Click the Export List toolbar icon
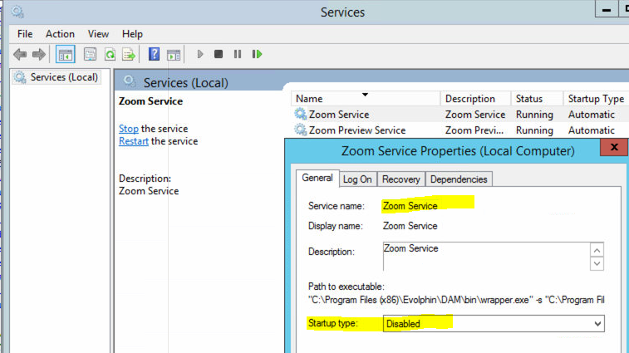 pos(129,54)
